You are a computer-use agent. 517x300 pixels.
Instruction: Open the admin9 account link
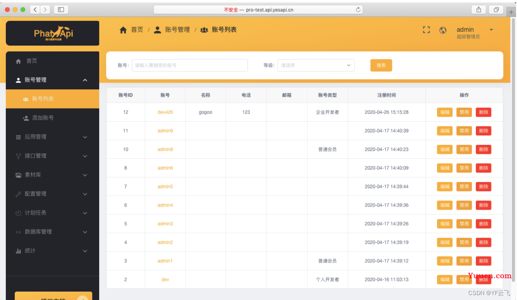165,131
